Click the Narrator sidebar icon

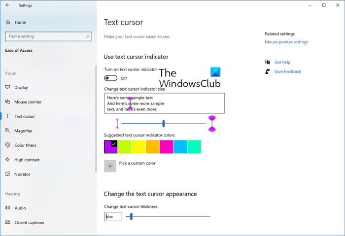click(7, 174)
